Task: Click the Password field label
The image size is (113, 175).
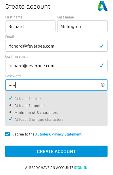Action: pyautogui.click(x=13, y=76)
